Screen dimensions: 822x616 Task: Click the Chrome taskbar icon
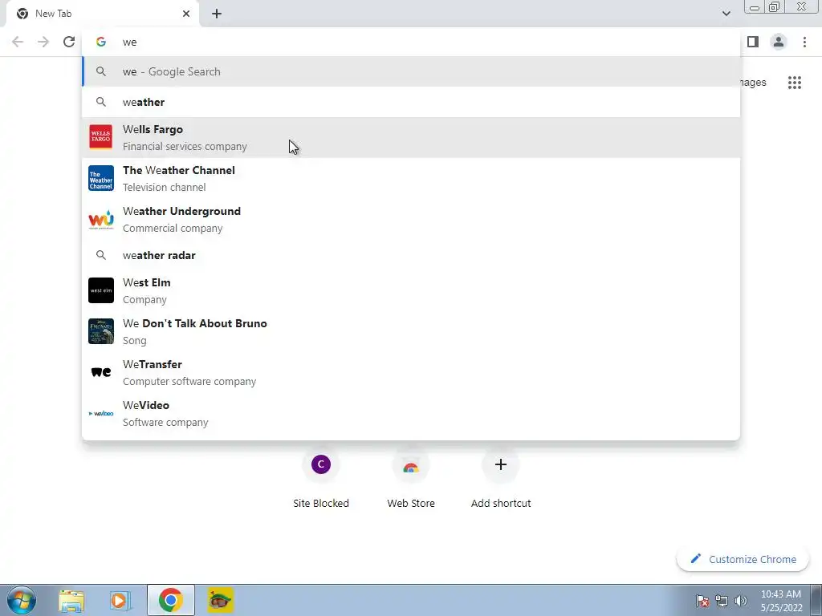(170, 600)
